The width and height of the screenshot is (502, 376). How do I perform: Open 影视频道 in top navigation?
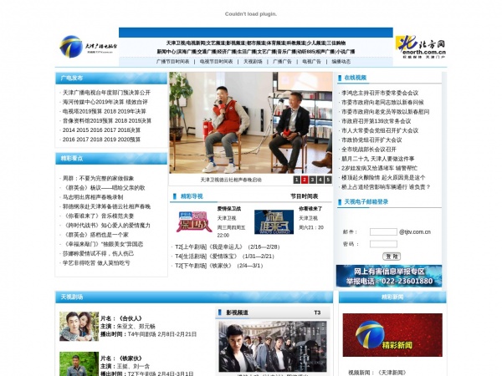[x=236, y=43]
